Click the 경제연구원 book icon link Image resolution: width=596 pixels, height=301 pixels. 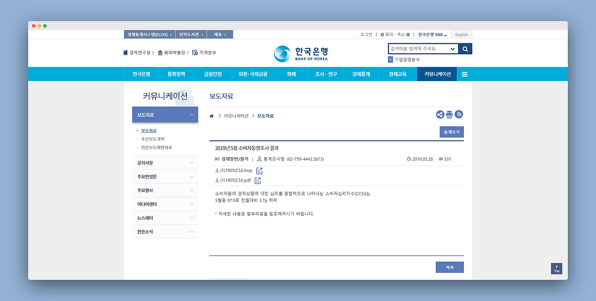point(137,53)
